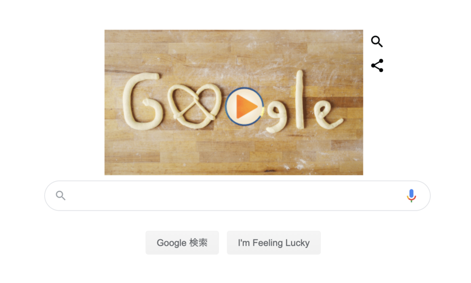This screenshot has width=471, height=283.
Task: Play the pretzel doodle video
Action: coord(244,107)
